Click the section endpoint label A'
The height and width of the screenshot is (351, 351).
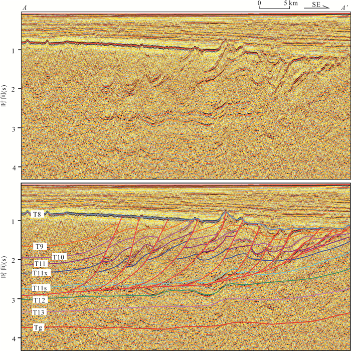[x=344, y=8]
